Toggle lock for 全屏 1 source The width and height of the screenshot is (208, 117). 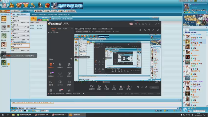point(51,32)
